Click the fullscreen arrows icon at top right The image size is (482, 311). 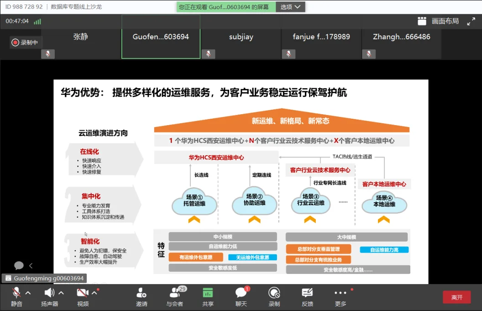[471, 21]
